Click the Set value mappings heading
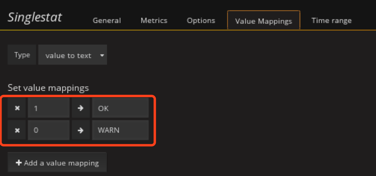 click(48, 88)
